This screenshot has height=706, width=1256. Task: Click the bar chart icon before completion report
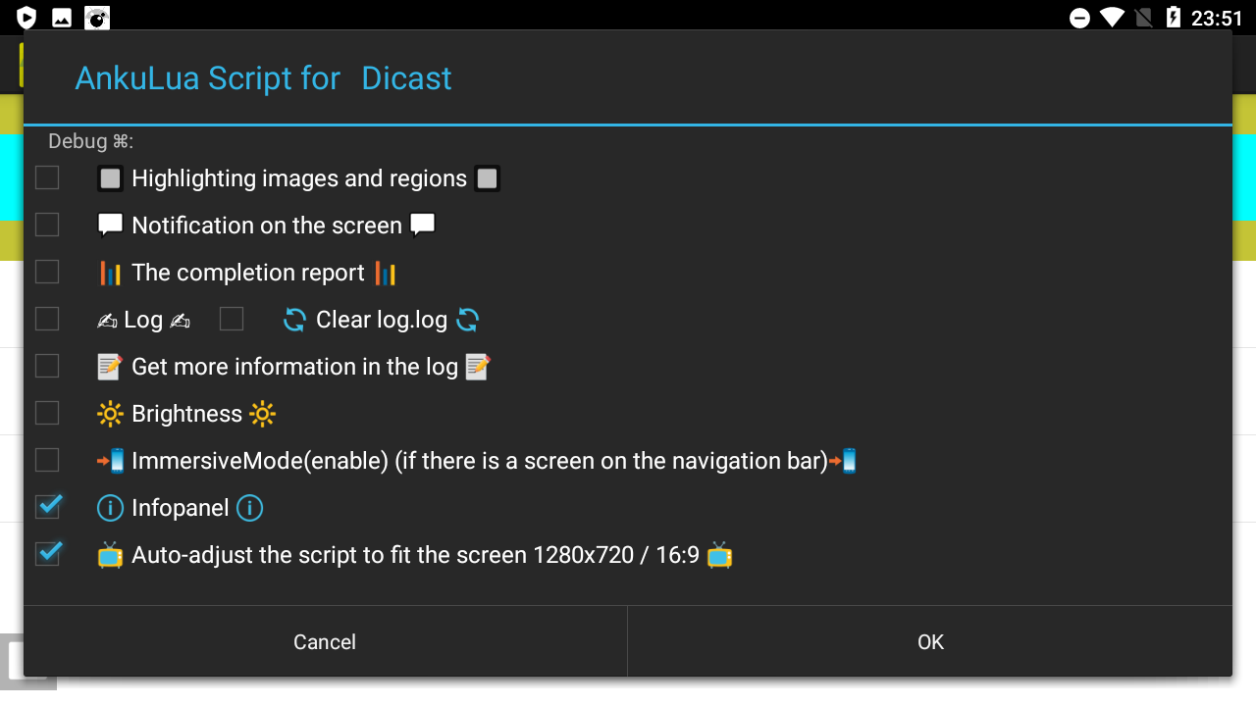[110, 273]
